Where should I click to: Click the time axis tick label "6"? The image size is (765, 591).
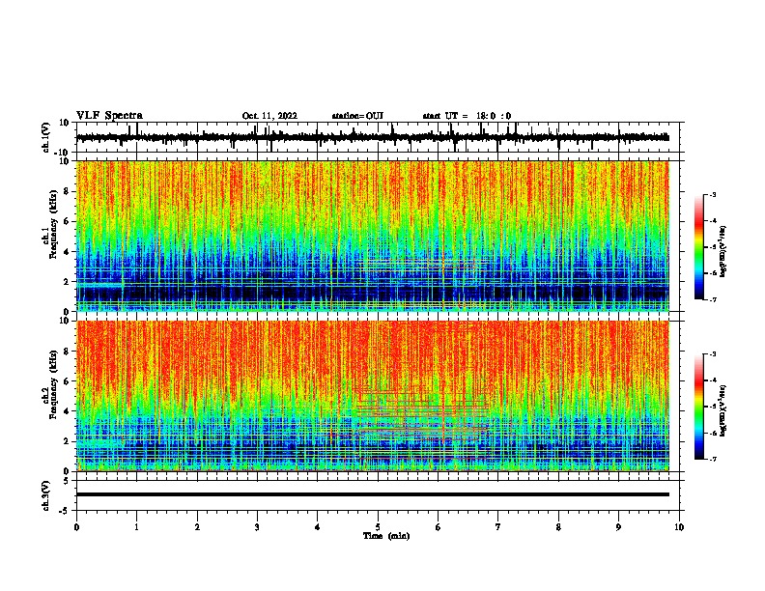coord(439,527)
